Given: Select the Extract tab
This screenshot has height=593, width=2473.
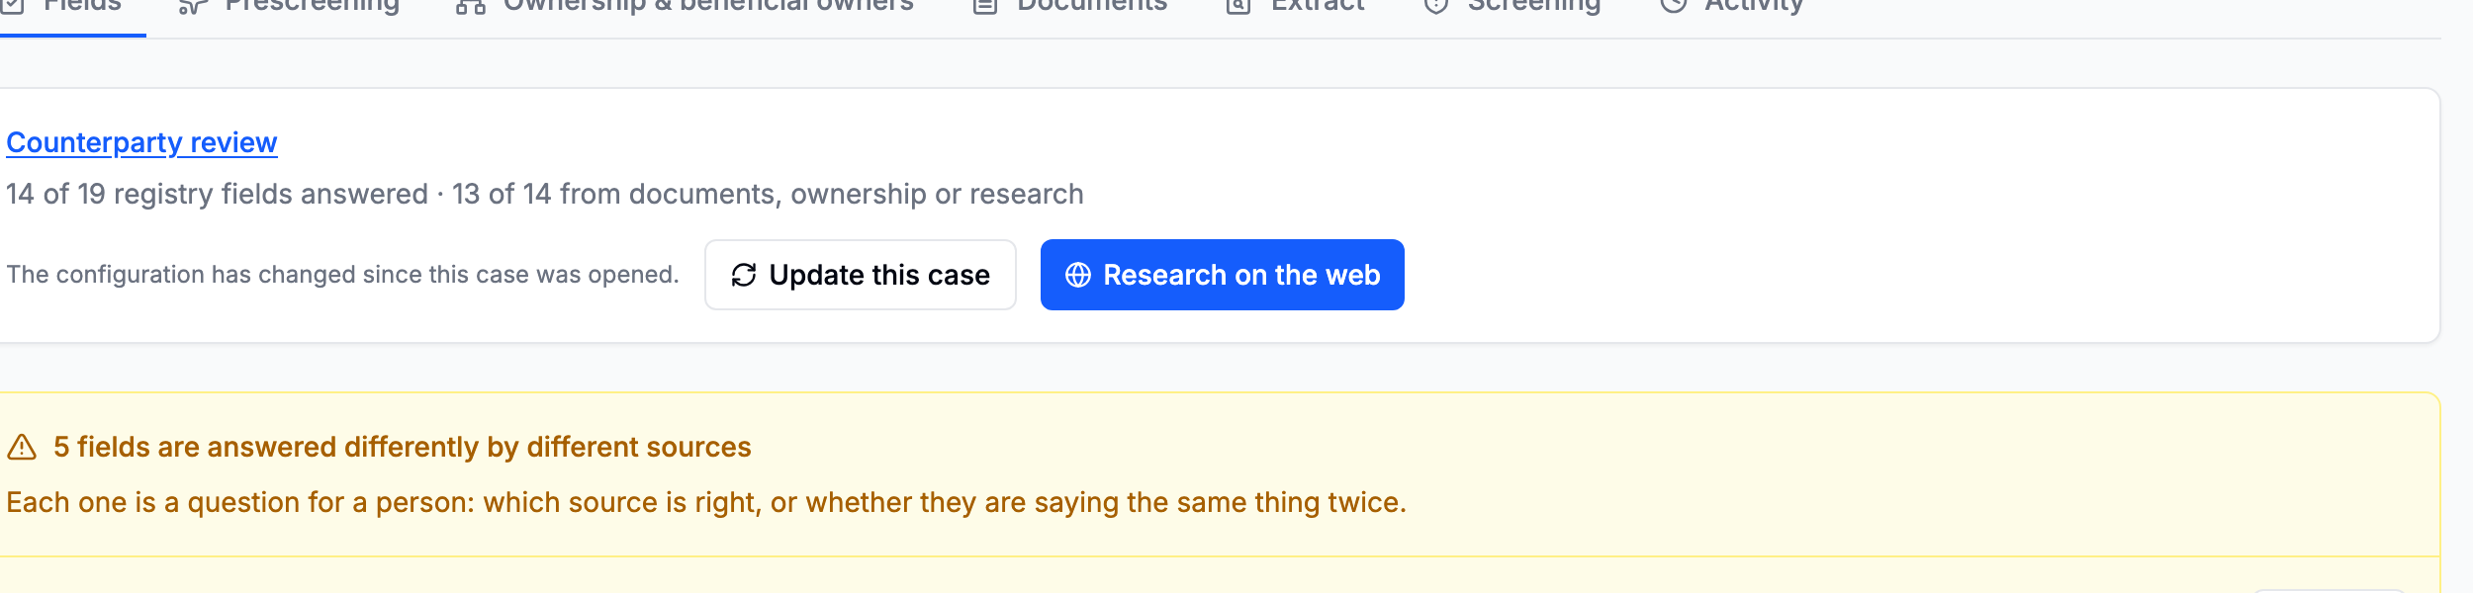Looking at the screenshot, I should (x=1296, y=8).
